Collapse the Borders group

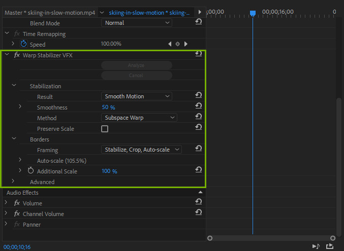[14, 138]
